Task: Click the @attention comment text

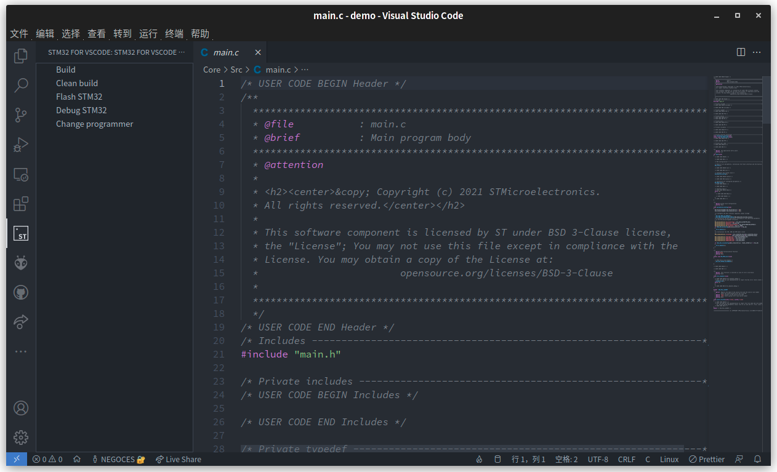Action: pyautogui.click(x=294, y=165)
